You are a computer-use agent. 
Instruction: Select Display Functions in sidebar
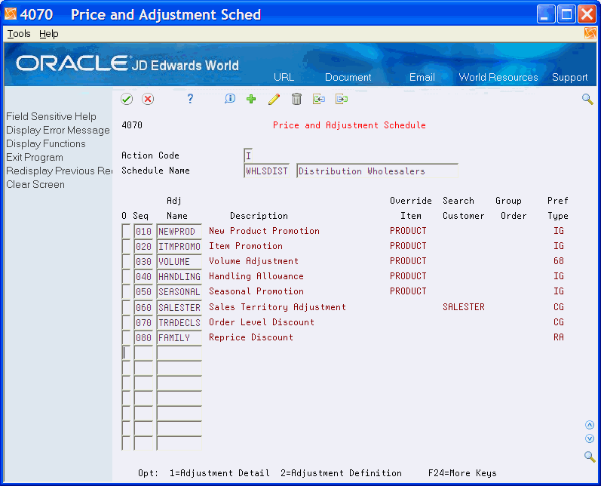point(46,144)
